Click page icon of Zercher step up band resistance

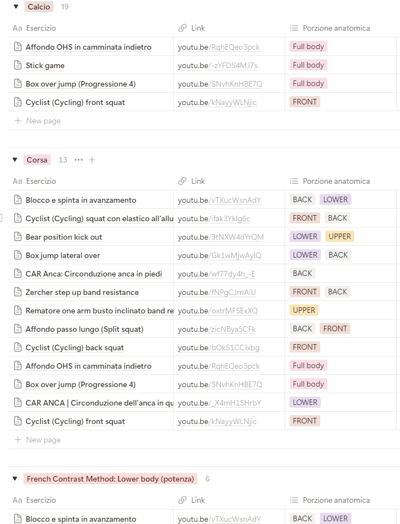[x=18, y=292]
